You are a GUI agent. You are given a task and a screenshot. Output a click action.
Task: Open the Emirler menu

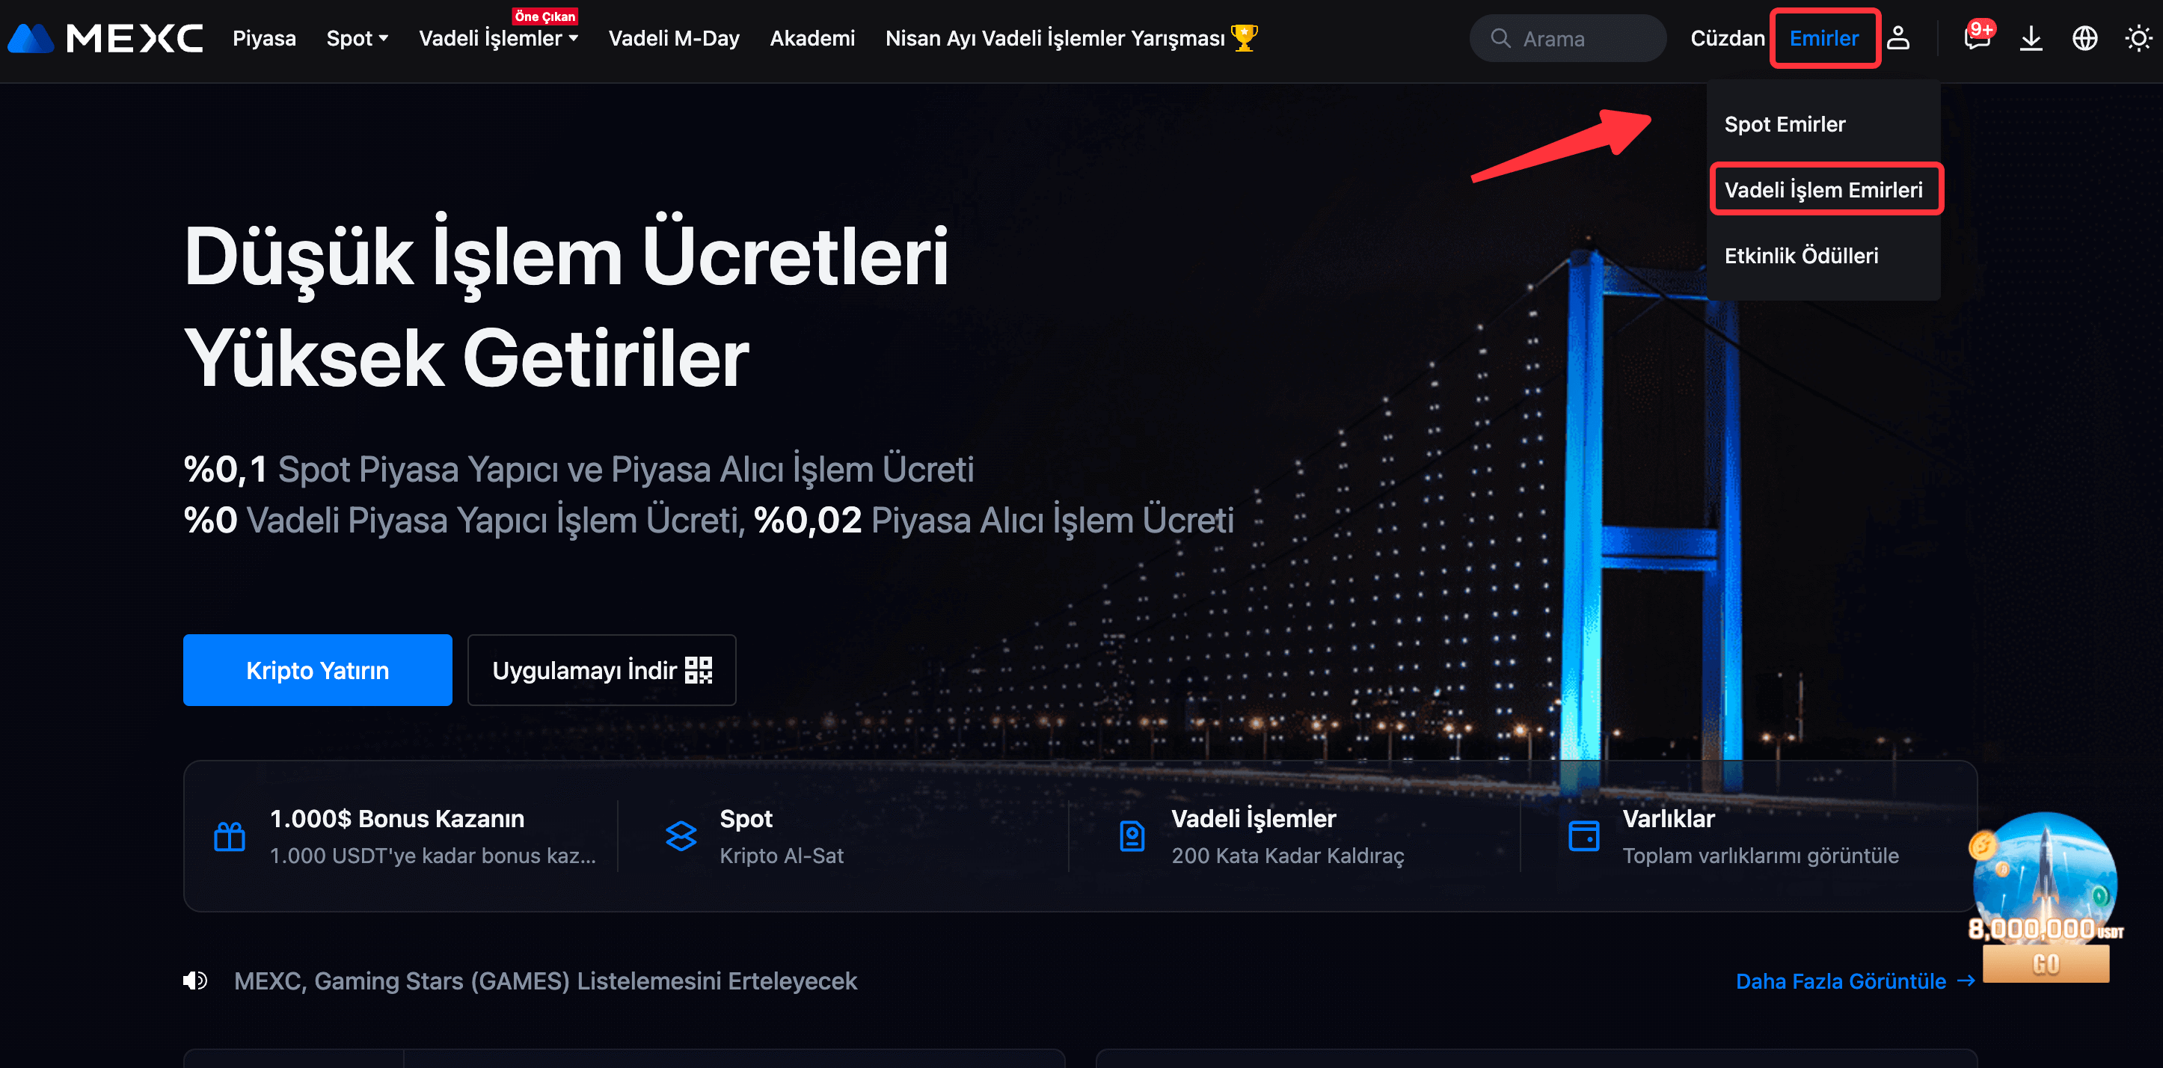(x=1823, y=39)
